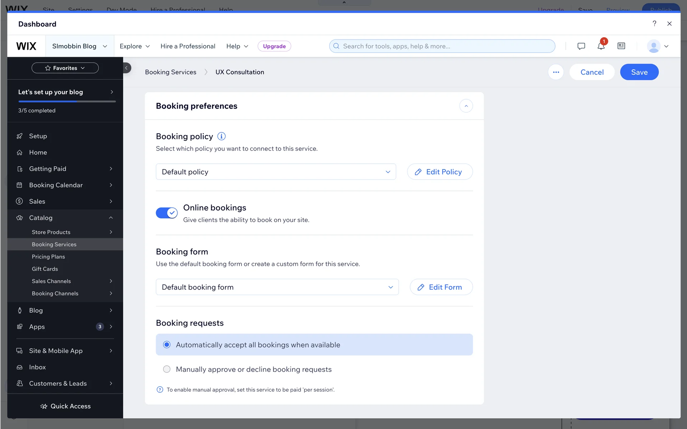687x429 pixels.
Task: Click the dashboard help question mark icon
Action: pyautogui.click(x=654, y=24)
